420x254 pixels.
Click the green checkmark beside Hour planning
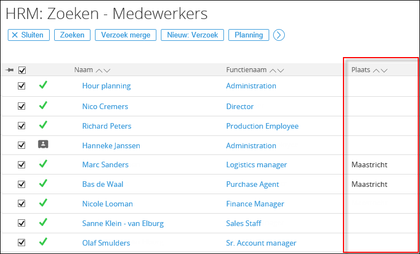pyautogui.click(x=43, y=85)
